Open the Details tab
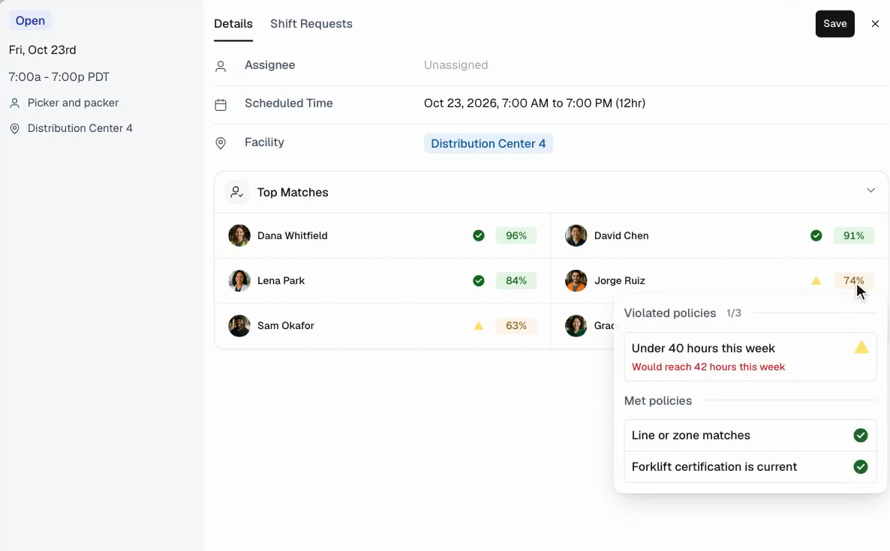 point(233,24)
